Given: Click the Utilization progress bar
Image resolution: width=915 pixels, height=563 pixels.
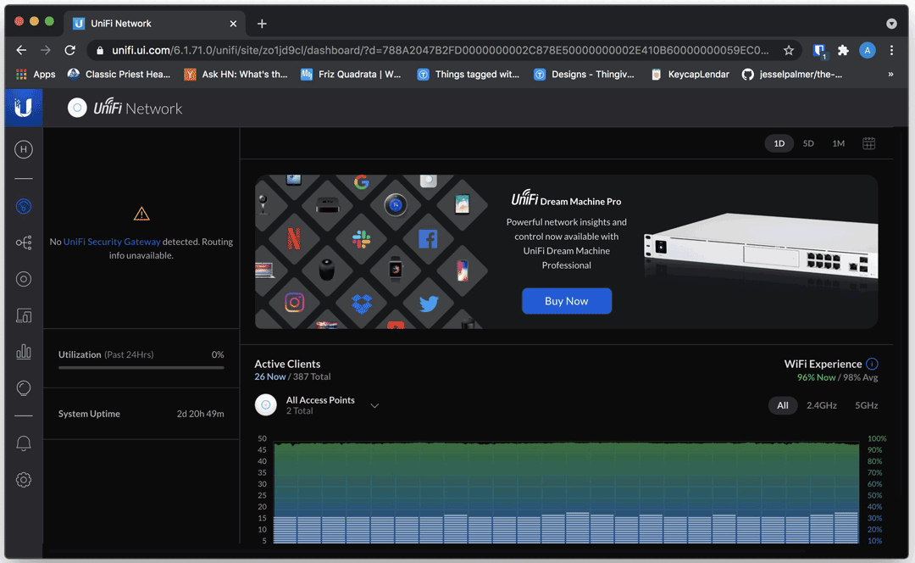Looking at the screenshot, I should click(141, 368).
